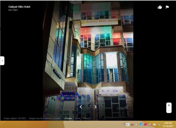Open network signal tray icon

(x=159, y=124)
